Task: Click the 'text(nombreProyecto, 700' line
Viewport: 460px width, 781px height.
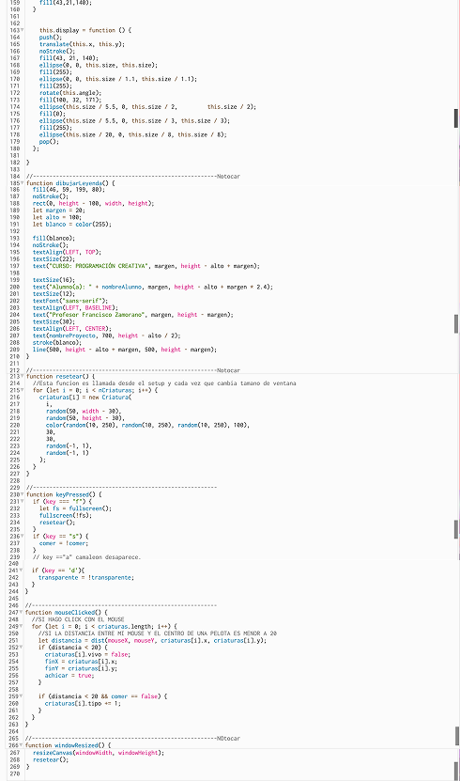Action: [x=106, y=336]
